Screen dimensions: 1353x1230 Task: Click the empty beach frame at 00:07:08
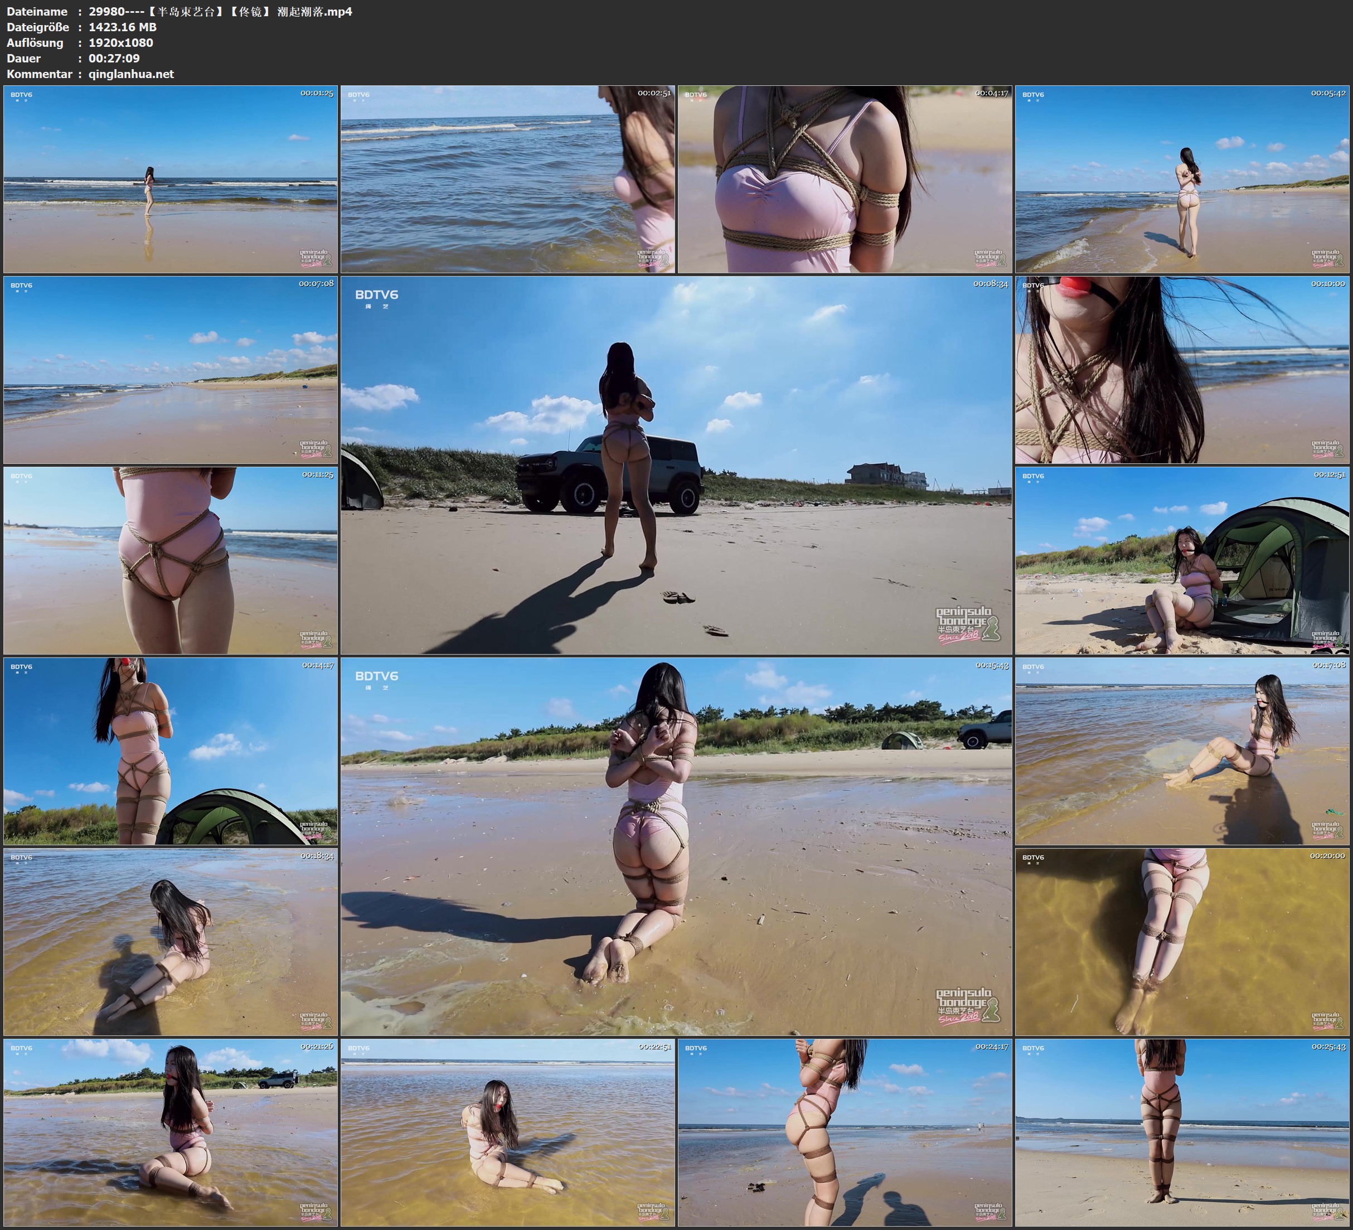pos(171,369)
